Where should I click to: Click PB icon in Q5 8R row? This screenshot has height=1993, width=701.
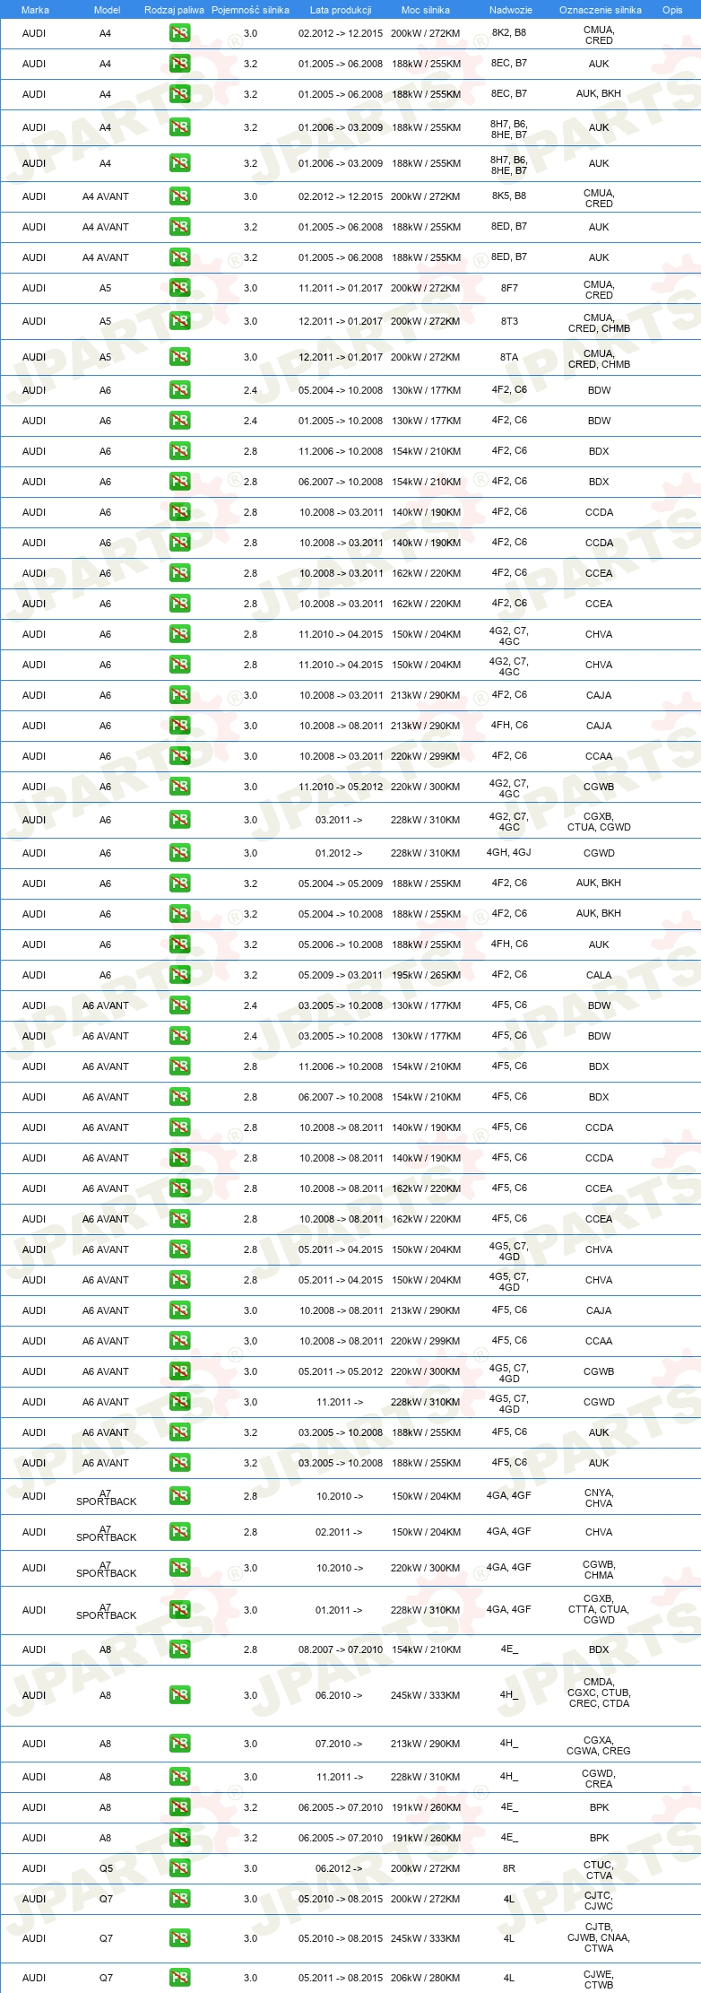point(179,1868)
